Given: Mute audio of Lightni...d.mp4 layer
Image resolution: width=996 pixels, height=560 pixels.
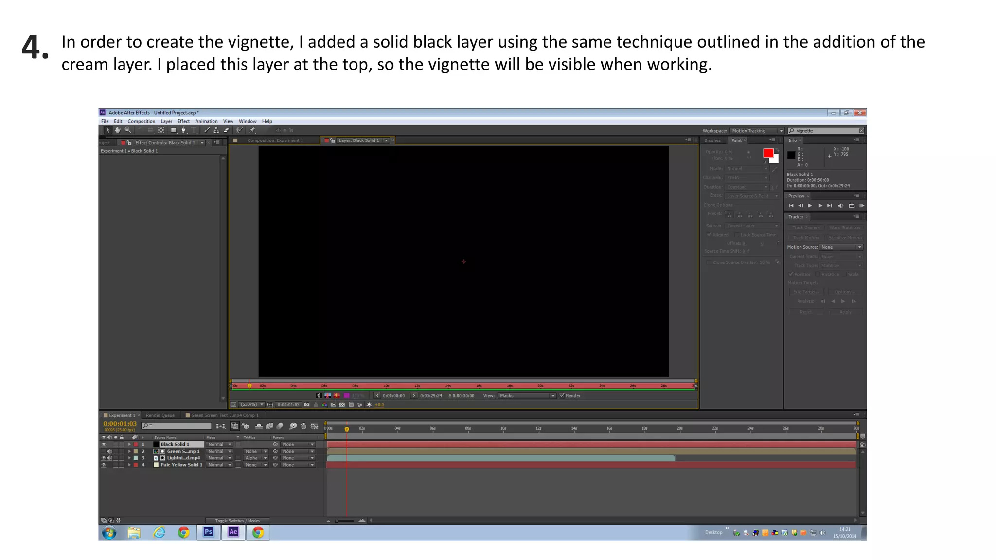Looking at the screenshot, I should (x=109, y=458).
